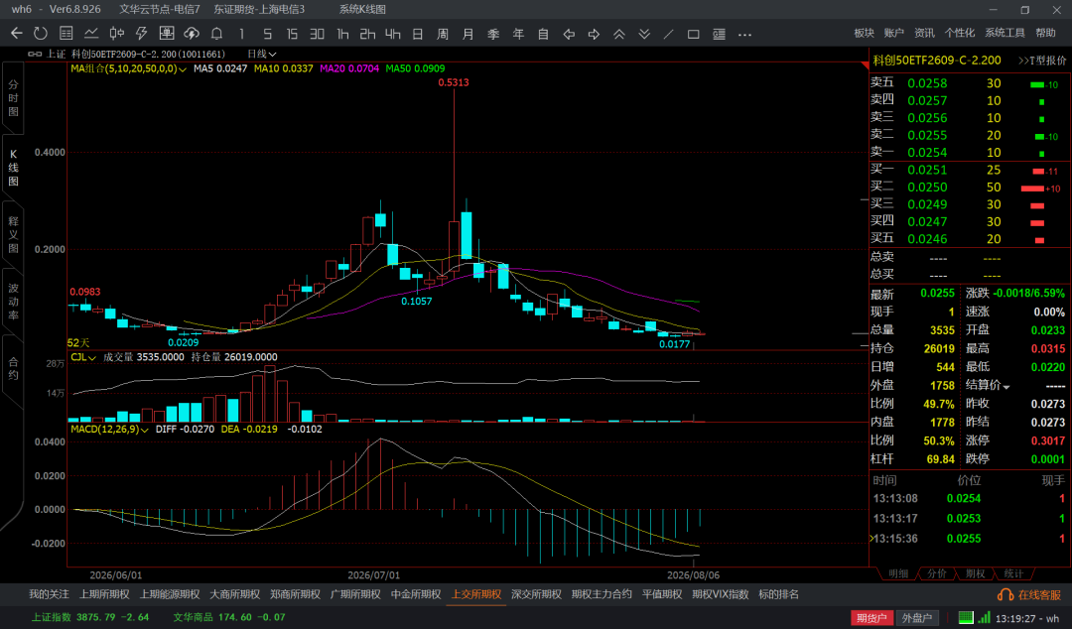
Task: Open the 账户 menu
Action: 894,33
